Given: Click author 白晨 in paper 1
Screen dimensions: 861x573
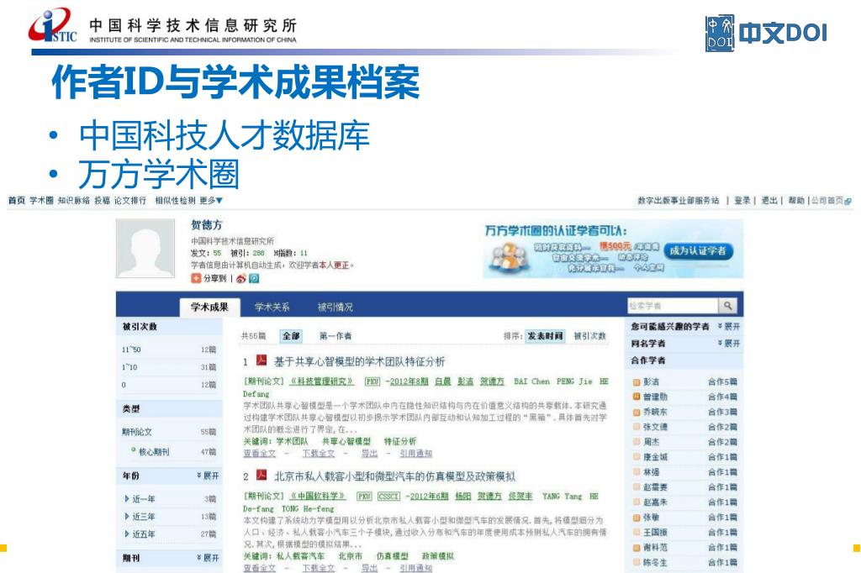Looking at the screenshot, I should point(442,381).
